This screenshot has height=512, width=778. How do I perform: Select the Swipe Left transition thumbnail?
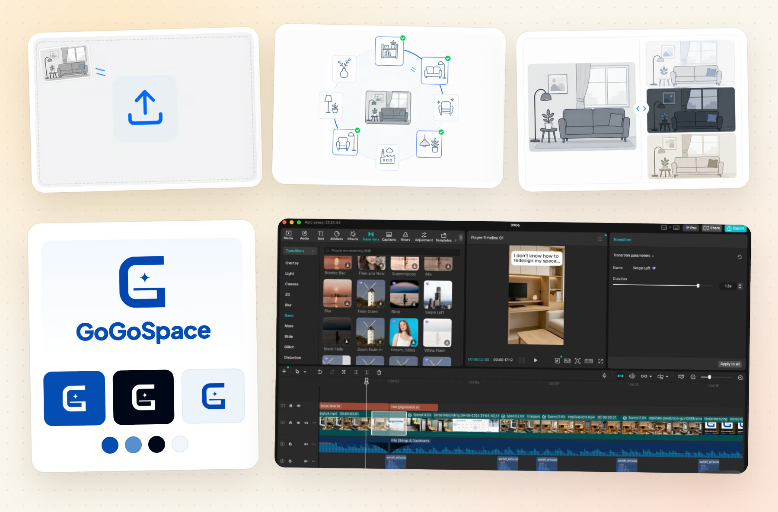point(438,295)
